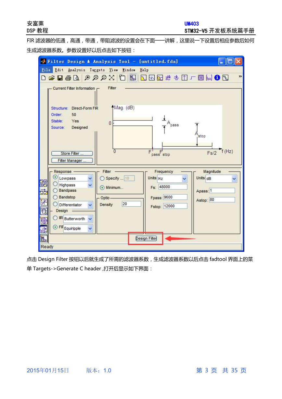The image size is (282, 399).
Task: Select the Lowpass response radio button
Action: 55,177
